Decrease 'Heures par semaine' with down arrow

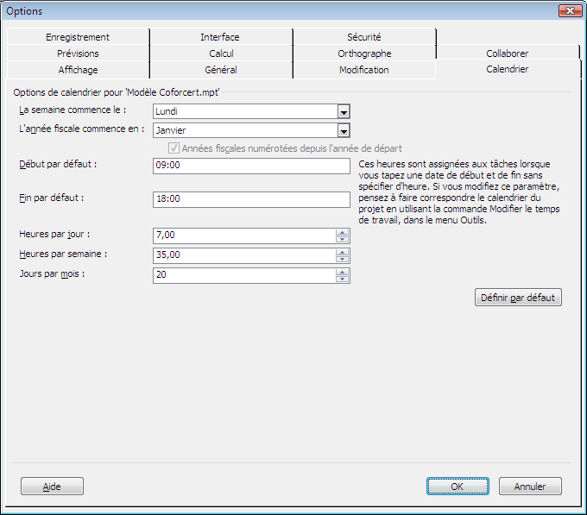pyautogui.click(x=343, y=259)
